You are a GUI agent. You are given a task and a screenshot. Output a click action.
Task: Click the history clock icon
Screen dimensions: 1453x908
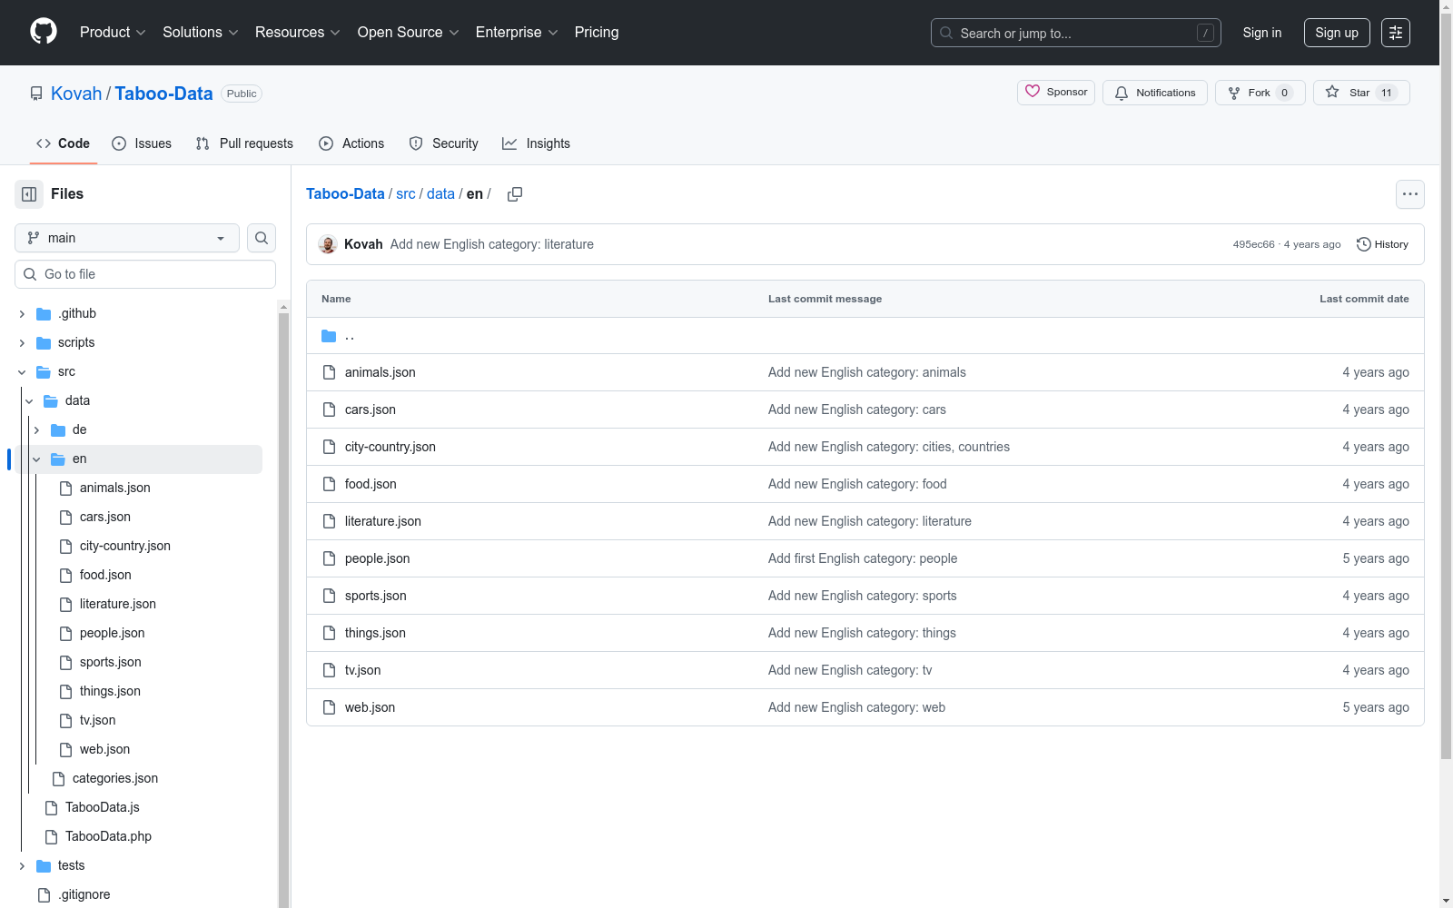pyautogui.click(x=1363, y=244)
